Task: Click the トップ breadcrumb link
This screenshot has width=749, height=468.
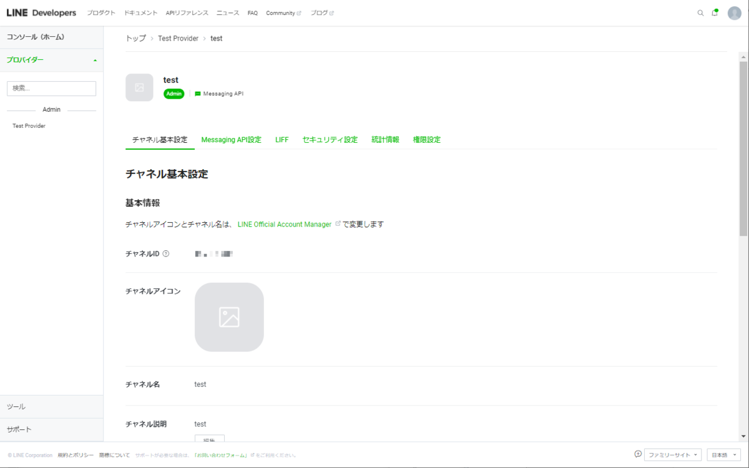Action: pos(135,39)
